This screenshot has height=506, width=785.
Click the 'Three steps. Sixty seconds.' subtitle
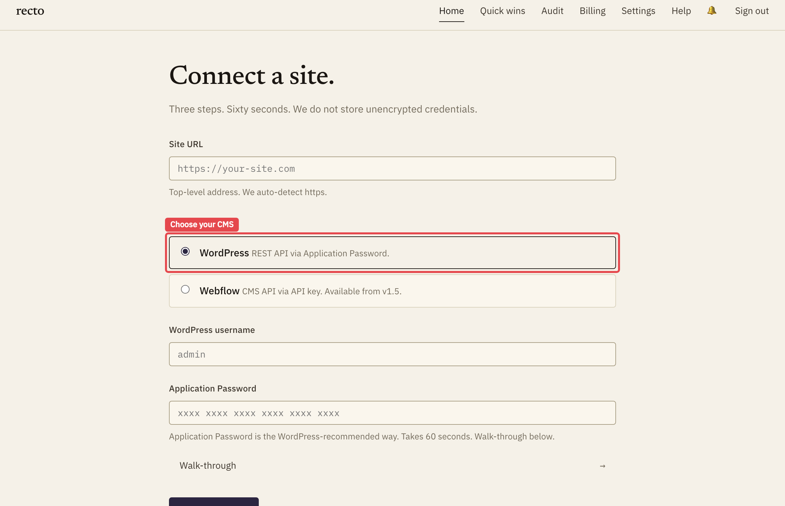click(x=323, y=109)
